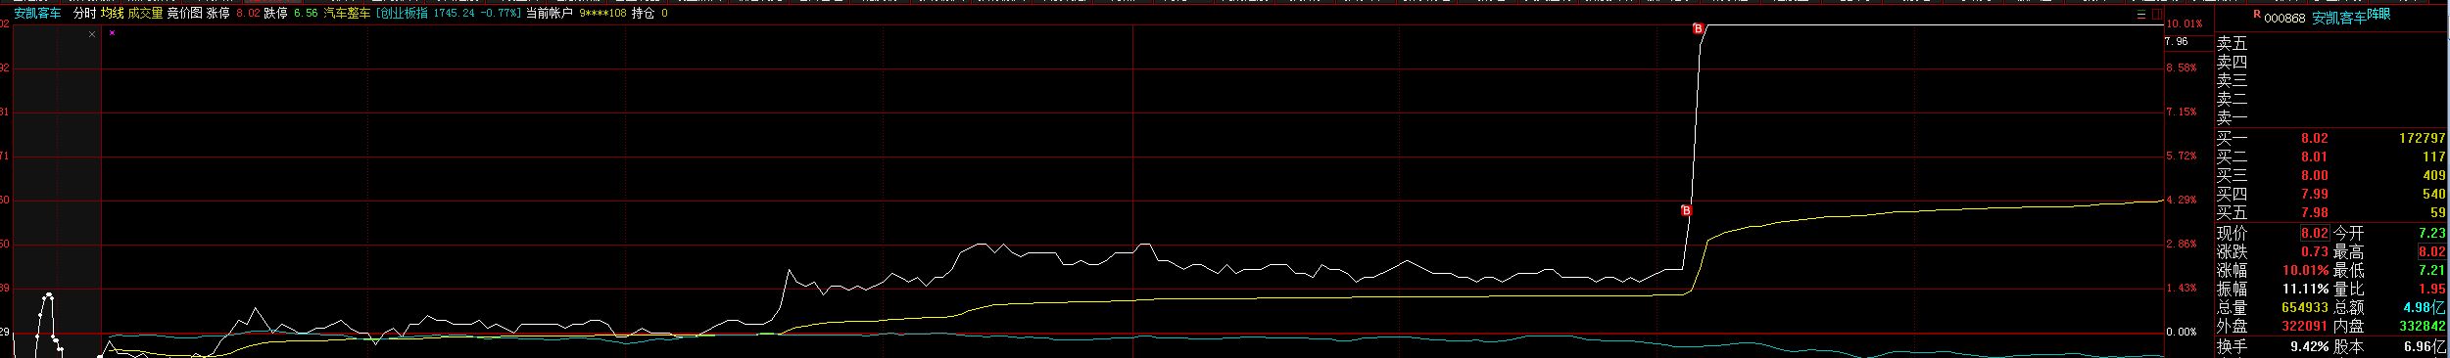Click the upper red B buy marker

pos(1699,29)
